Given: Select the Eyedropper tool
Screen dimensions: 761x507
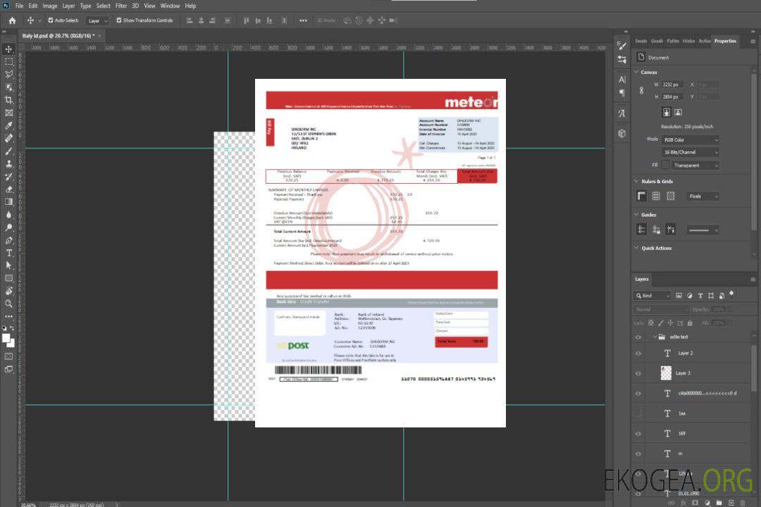Looking at the screenshot, I should tap(8, 125).
